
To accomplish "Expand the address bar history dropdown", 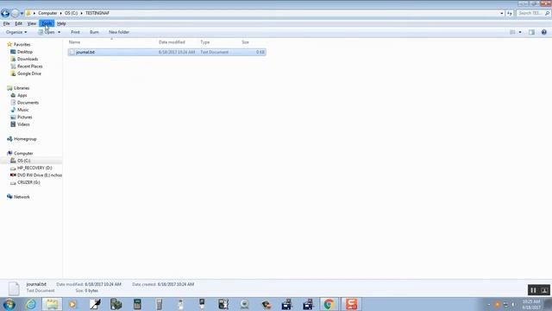I will click(502, 13).
